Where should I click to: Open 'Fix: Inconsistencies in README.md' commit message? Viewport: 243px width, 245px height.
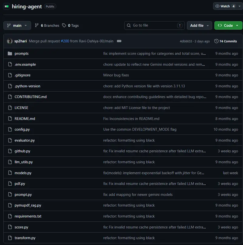click(131, 119)
